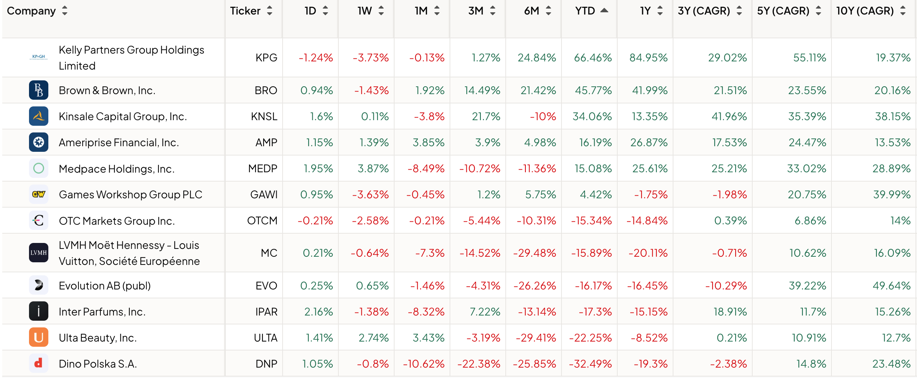Select the Brown & Brown logo icon
This screenshot has width=917, height=378.
[38, 90]
